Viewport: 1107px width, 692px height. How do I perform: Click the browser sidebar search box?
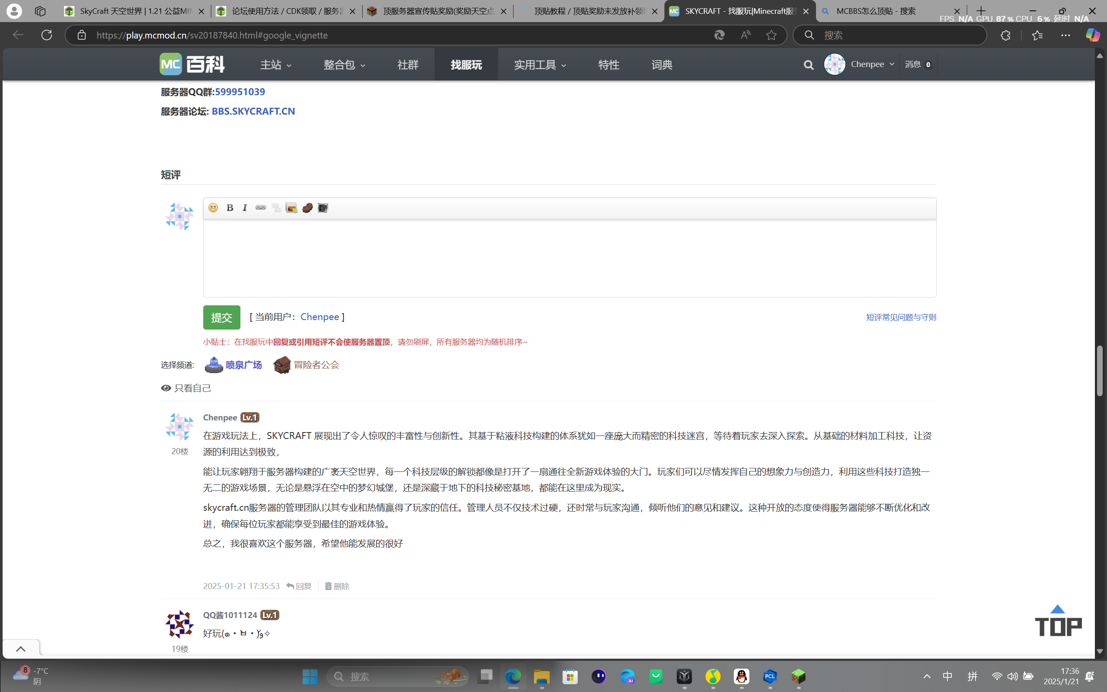[890, 35]
